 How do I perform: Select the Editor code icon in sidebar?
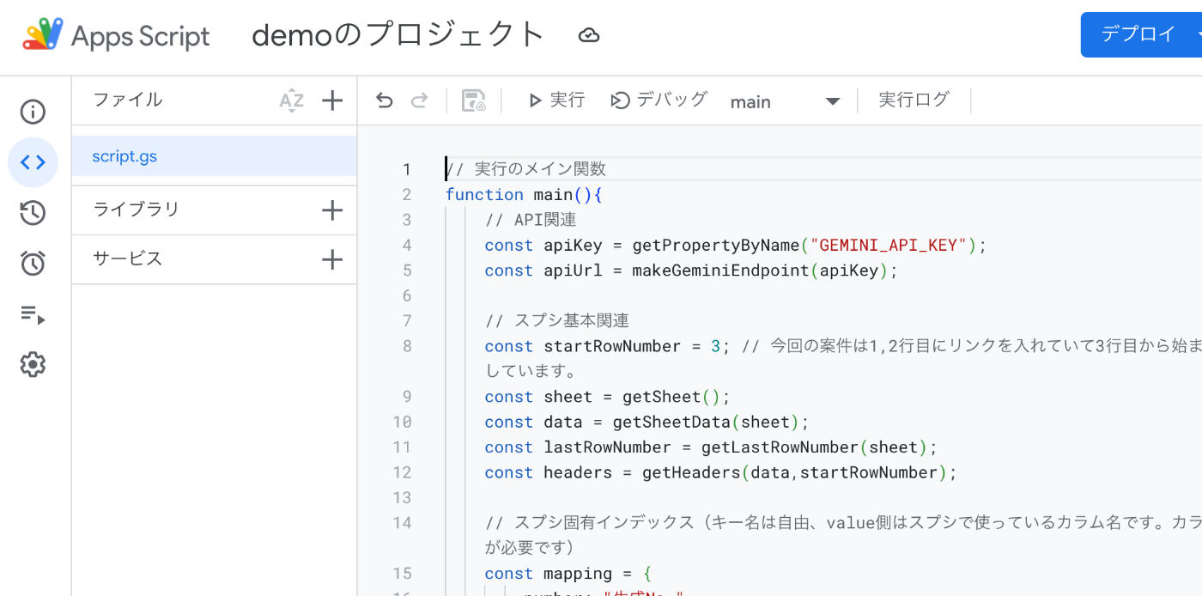click(x=33, y=162)
